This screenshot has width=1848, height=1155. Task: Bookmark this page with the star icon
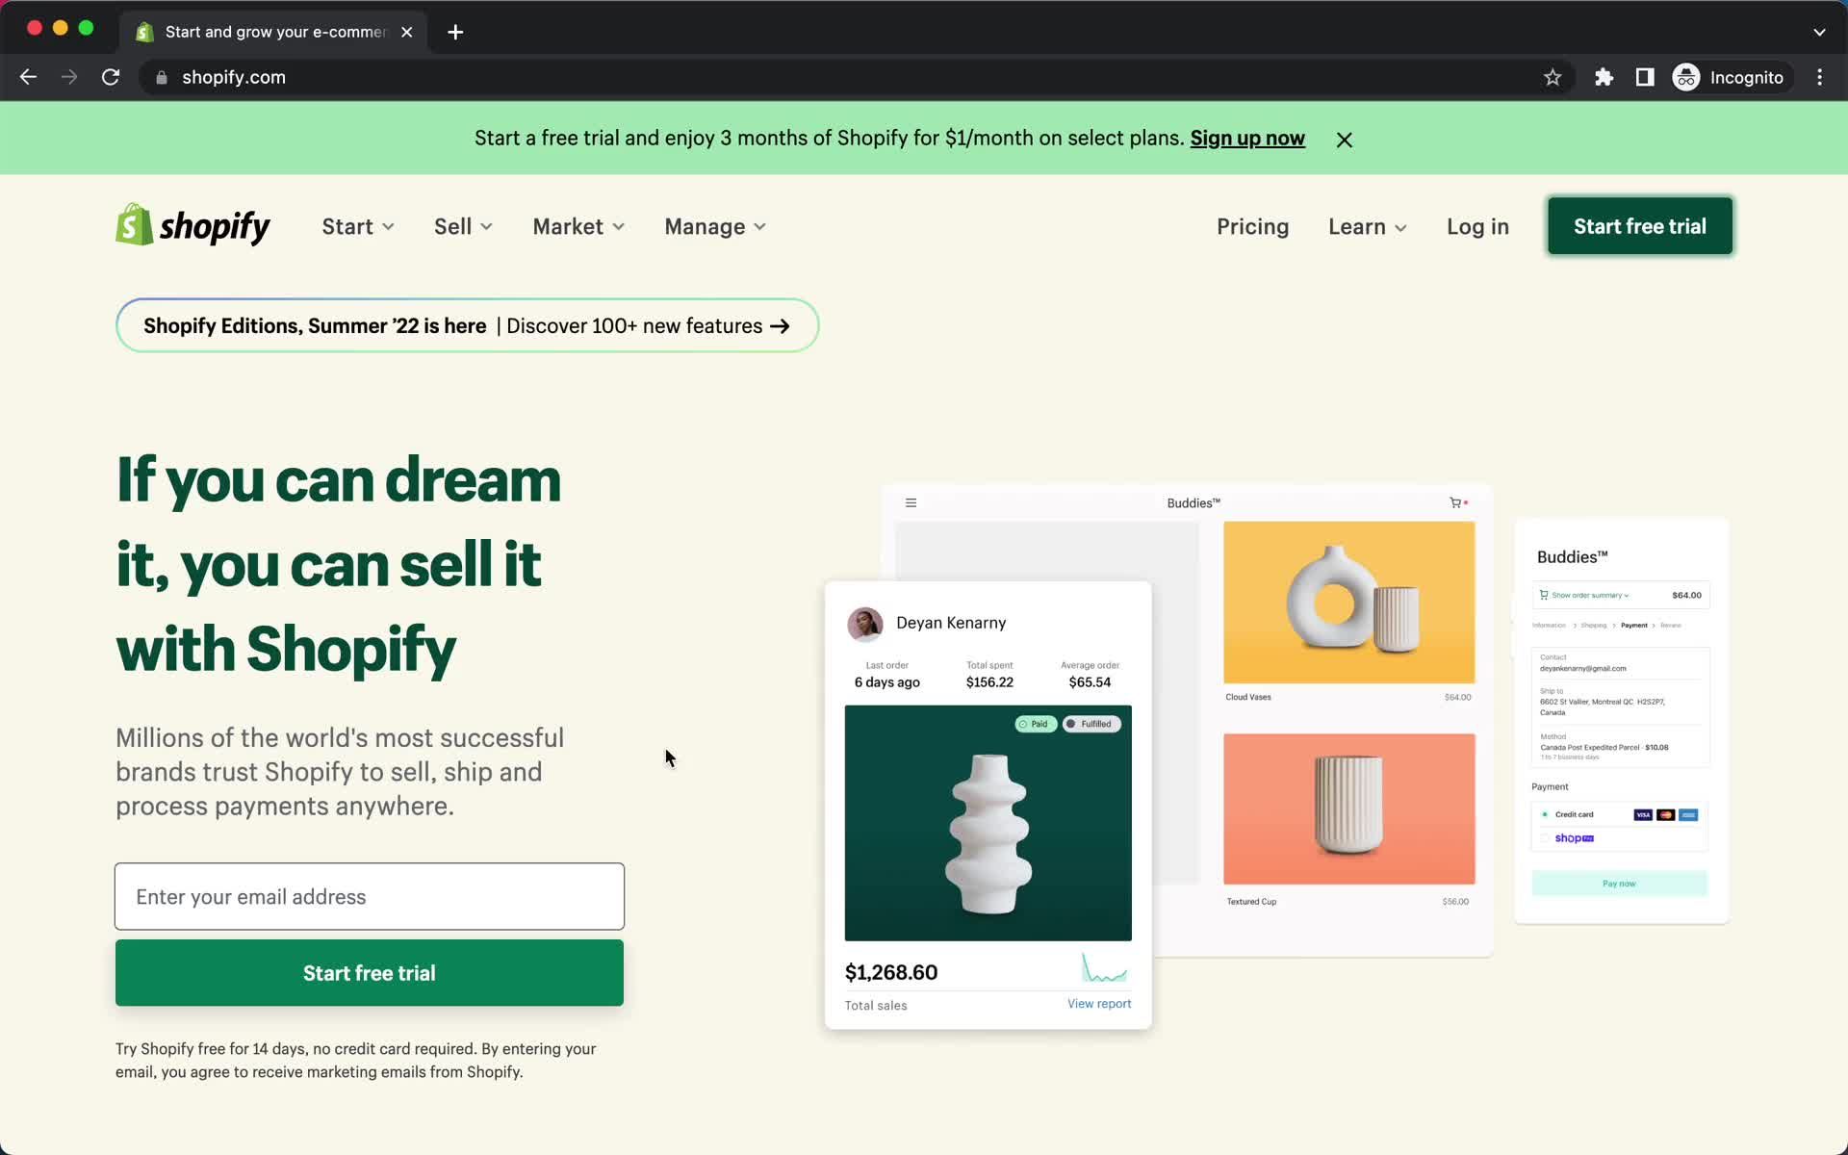pos(1552,77)
